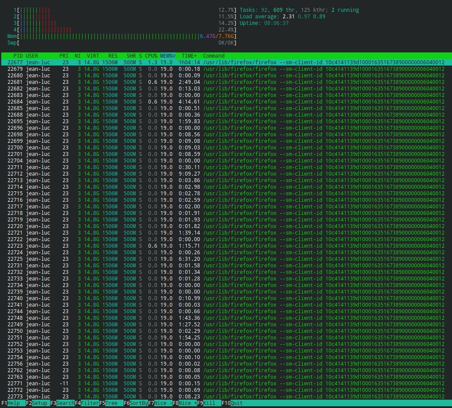The image size is (452, 408).
Task: Select process row with PID 22748
Action: (226, 318)
